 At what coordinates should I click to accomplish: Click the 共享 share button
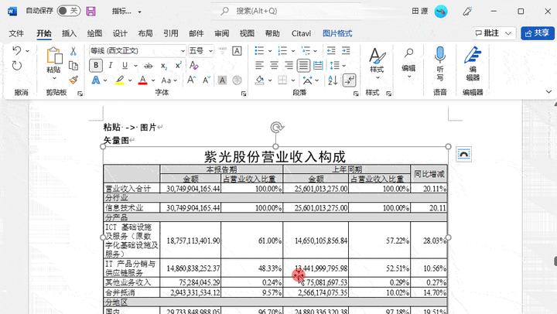point(538,33)
